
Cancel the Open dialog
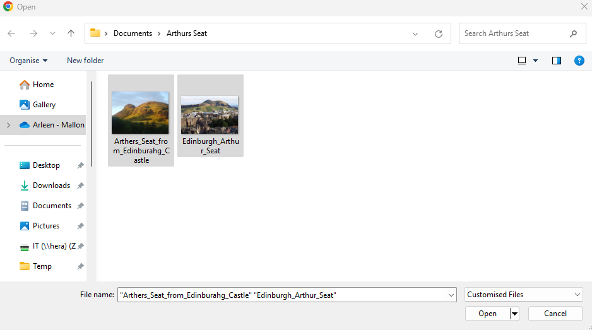555,314
